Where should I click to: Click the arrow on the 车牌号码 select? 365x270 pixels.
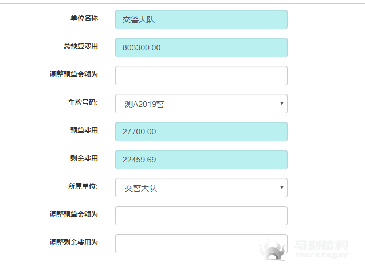point(281,104)
